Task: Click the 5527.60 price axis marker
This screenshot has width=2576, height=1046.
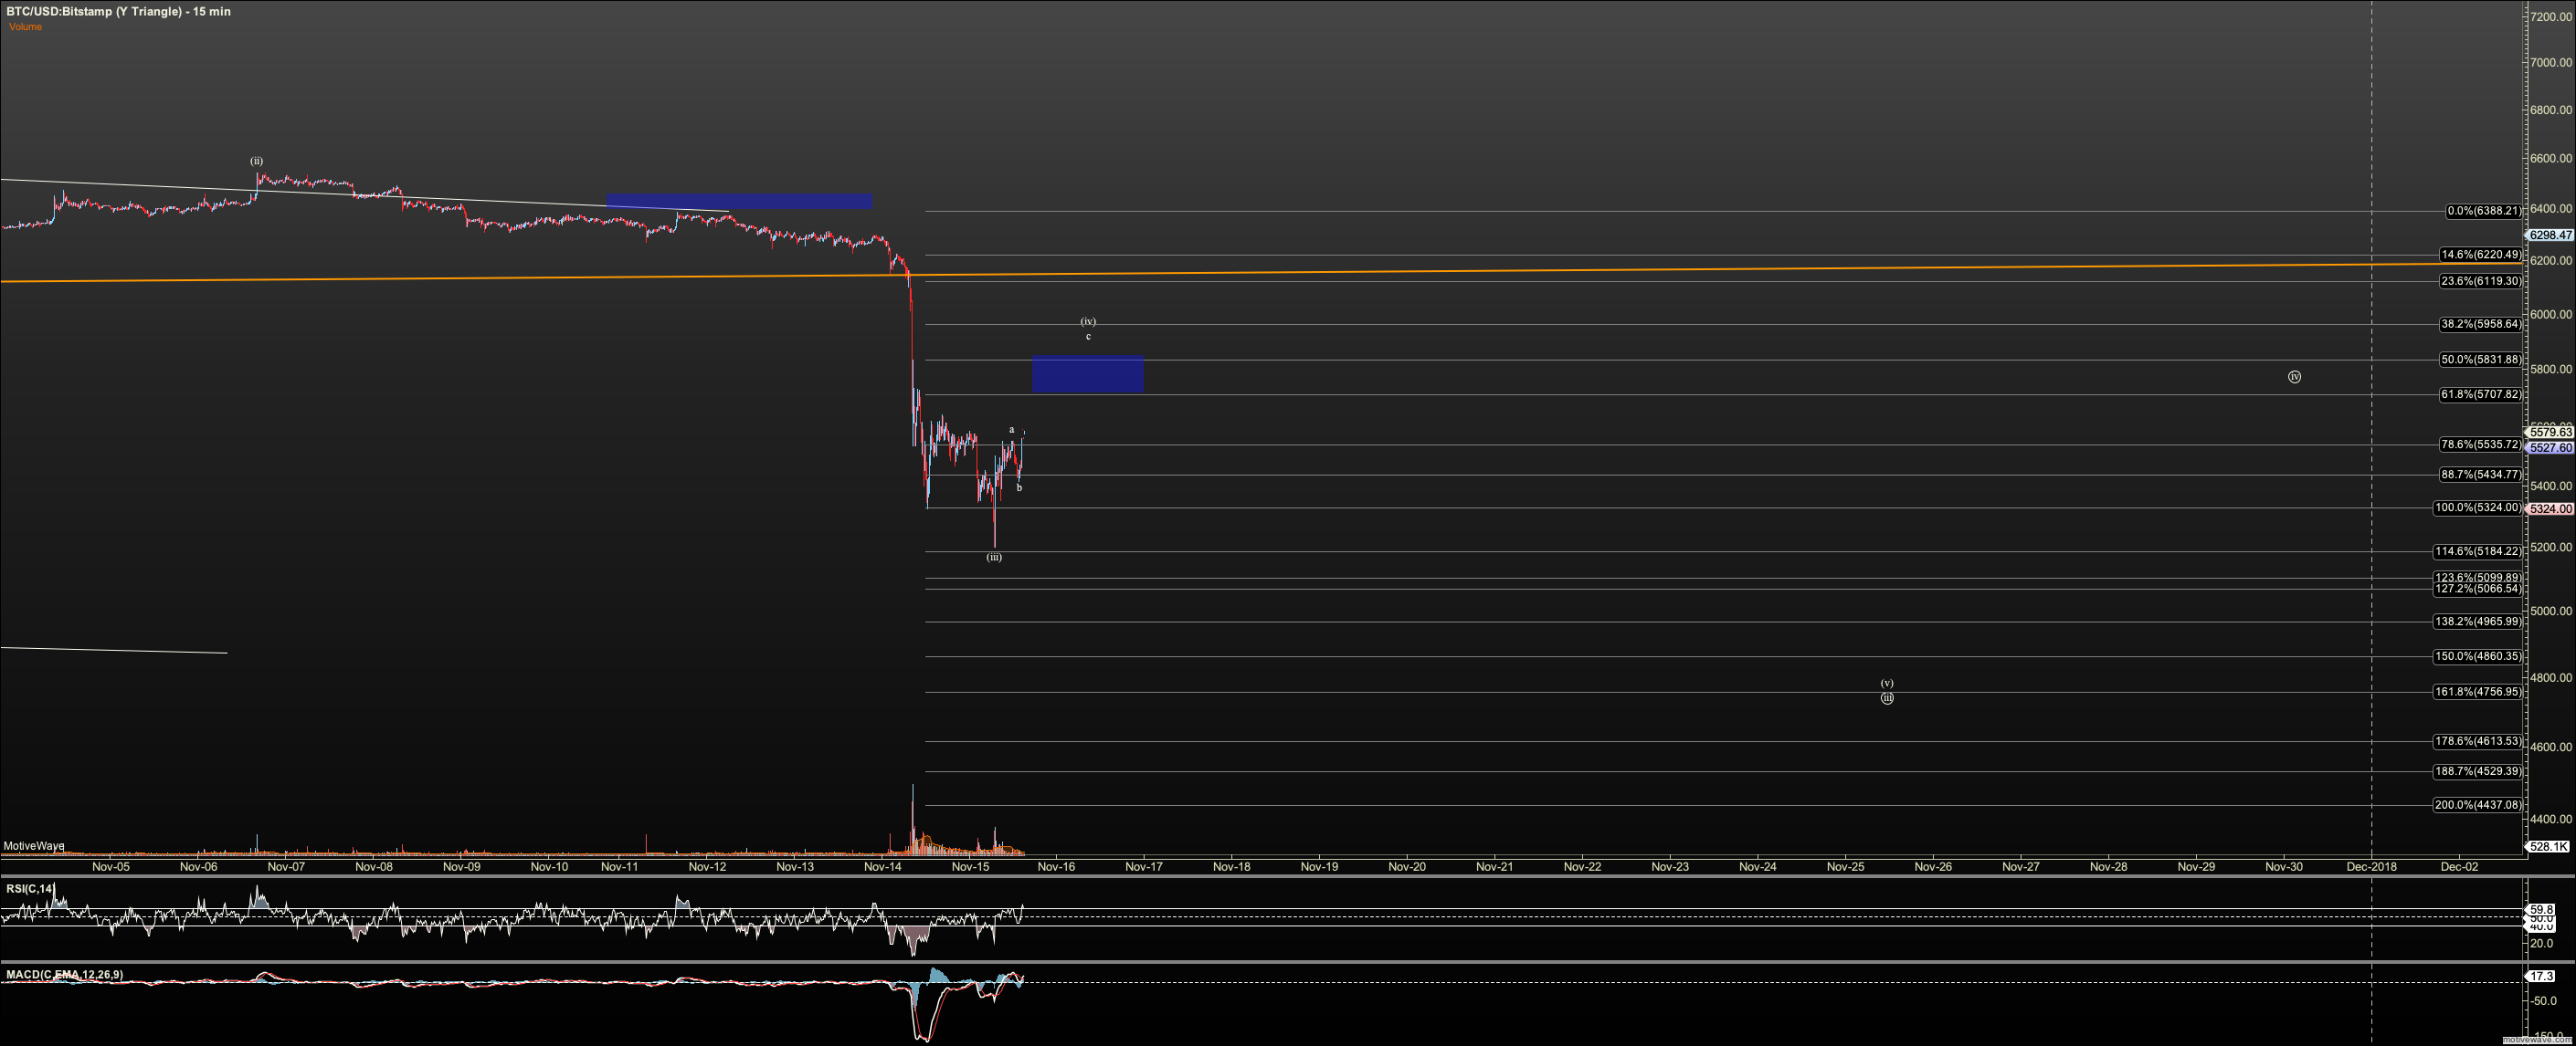Action: pyautogui.click(x=2550, y=448)
